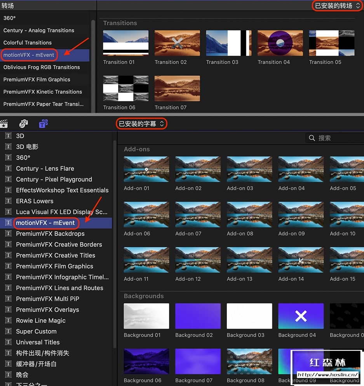Click the T icon beside Super Custom

click(8, 331)
